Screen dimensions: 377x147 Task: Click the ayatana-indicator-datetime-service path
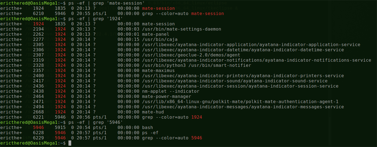243,50
